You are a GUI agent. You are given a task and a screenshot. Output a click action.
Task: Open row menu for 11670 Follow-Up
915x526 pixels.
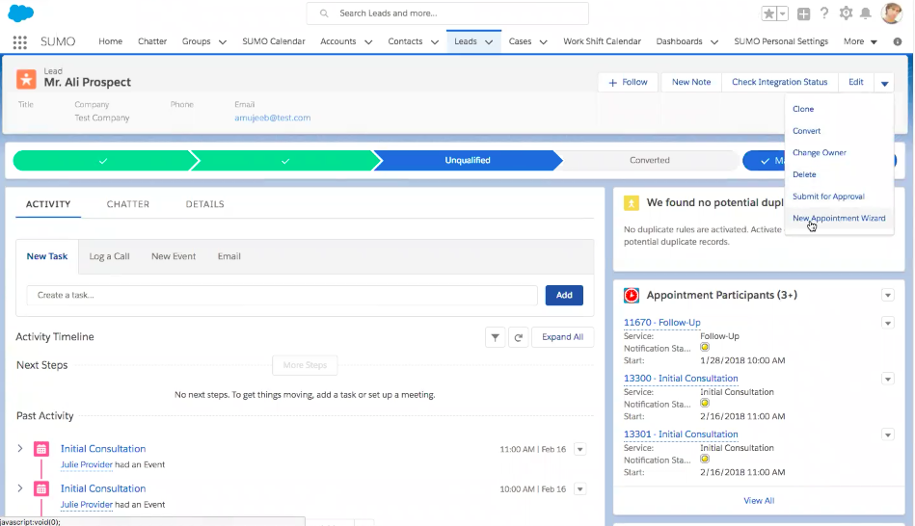point(888,323)
